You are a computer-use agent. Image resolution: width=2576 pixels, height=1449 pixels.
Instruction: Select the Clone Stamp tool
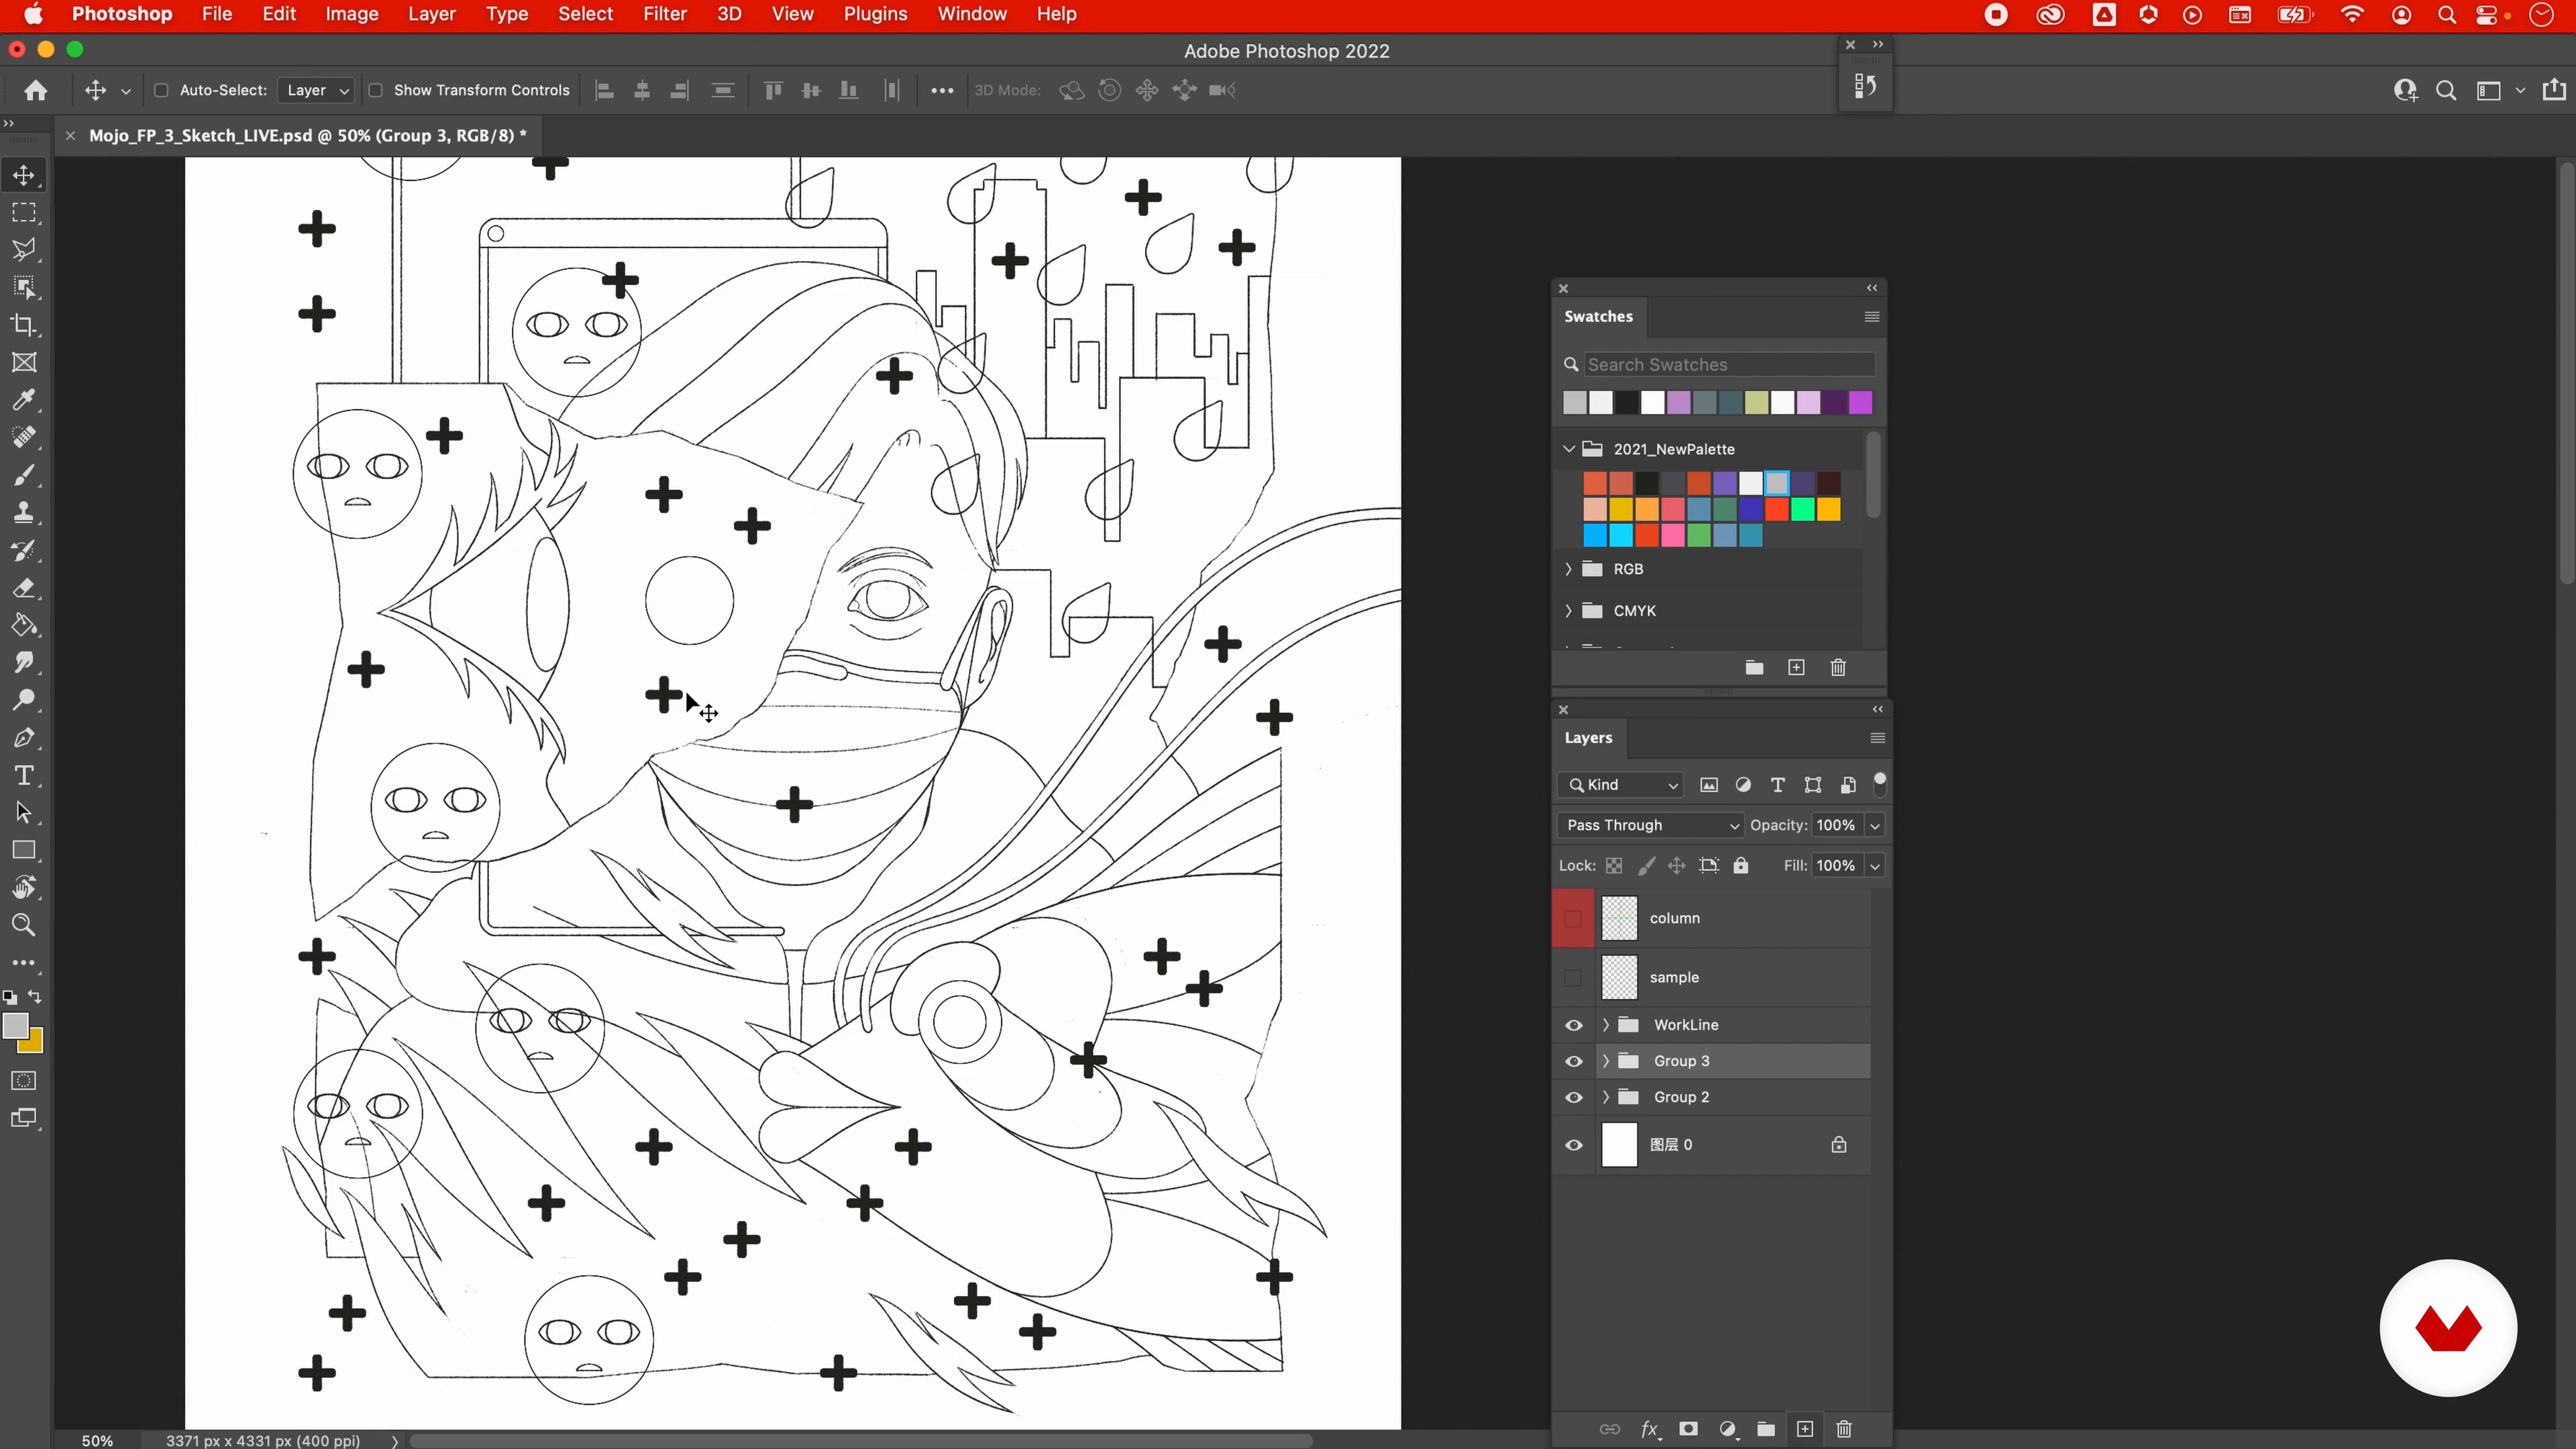pyautogui.click(x=24, y=513)
